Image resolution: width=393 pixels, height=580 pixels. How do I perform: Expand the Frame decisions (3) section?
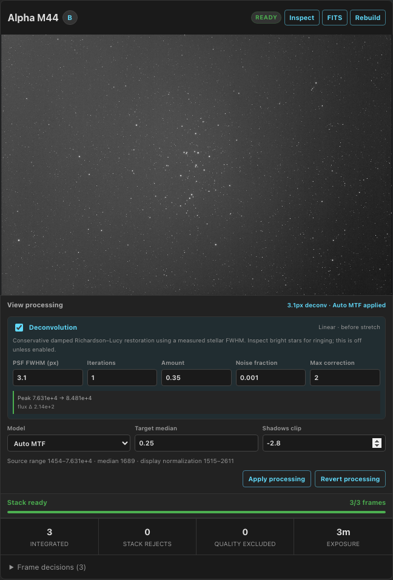pos(47,567)
